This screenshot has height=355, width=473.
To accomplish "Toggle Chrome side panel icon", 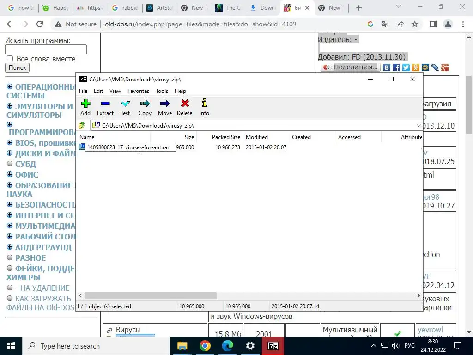I will click(433, 24).
